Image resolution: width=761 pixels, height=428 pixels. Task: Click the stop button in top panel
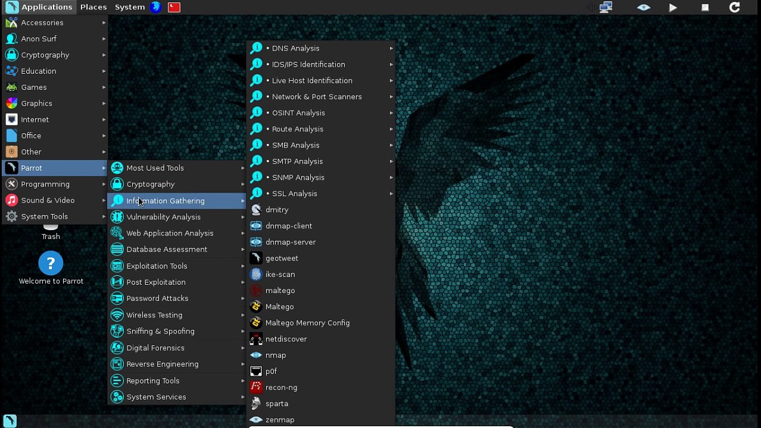click(x=705, y=7)
